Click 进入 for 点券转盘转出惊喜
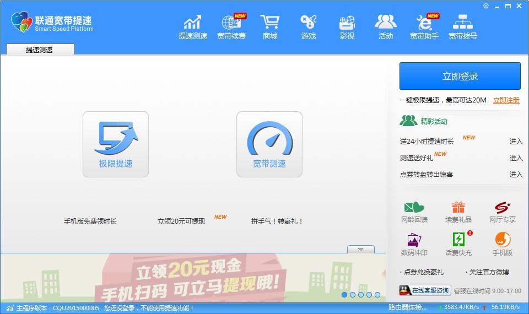Screen dimensions: 529x314 (x=516, y=175)
